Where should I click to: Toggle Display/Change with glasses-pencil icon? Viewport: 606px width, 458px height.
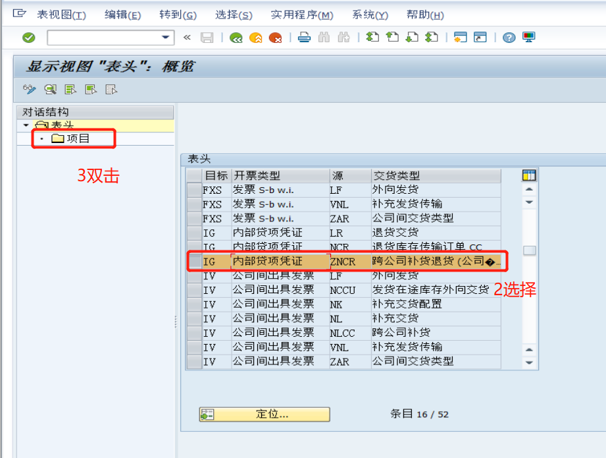point(30,90)
